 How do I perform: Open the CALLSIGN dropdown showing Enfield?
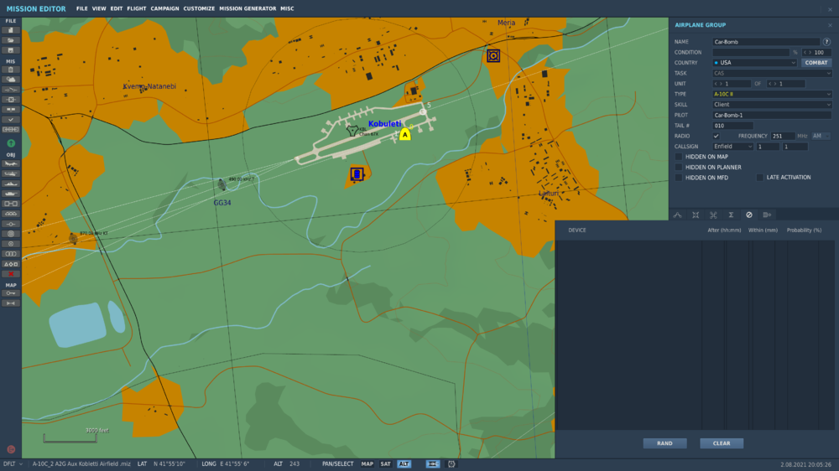click(732, 147)
